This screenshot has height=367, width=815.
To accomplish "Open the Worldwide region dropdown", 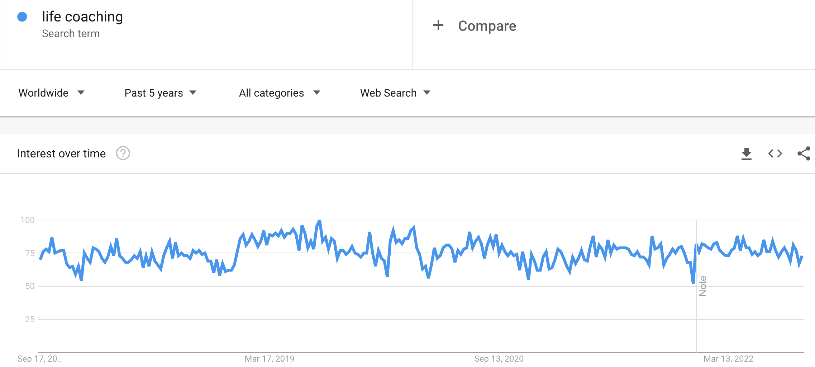I will coord(52,93).
